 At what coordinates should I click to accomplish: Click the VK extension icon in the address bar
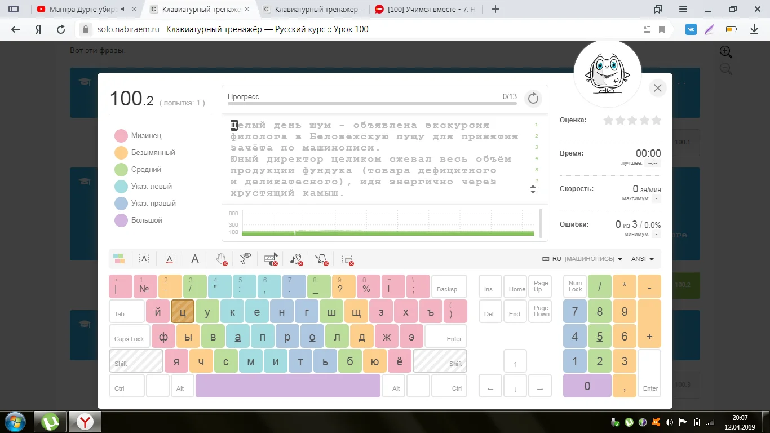click(691, 29)
